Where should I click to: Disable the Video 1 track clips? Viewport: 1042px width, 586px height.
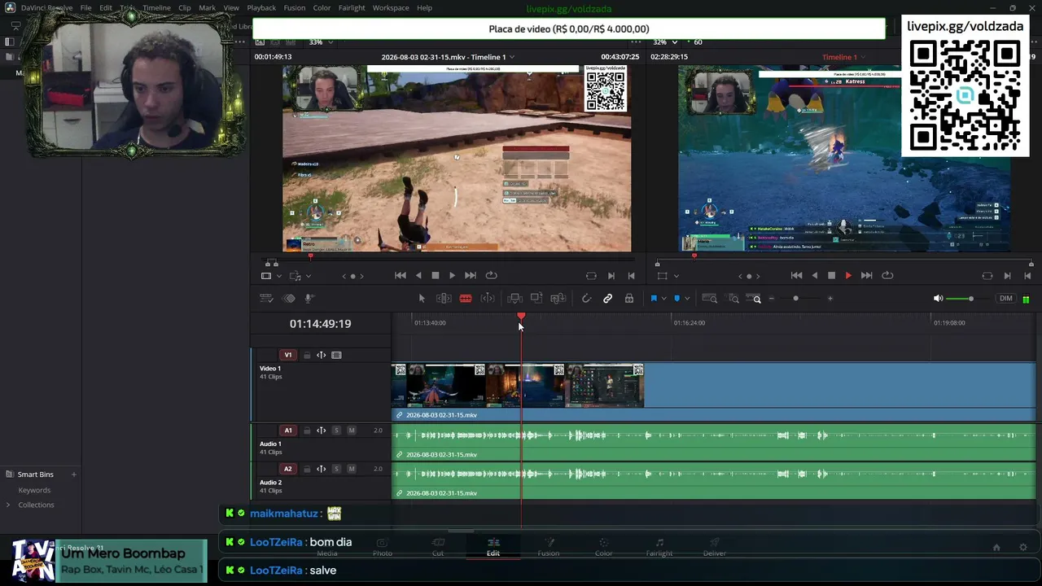[x=336, y=355]
